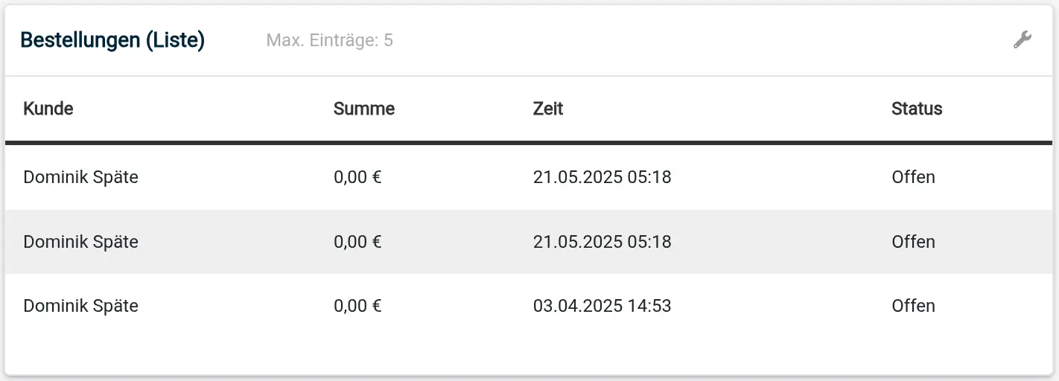
Task: Click the first row's 21.05.2025 05:18 timestamp
Action: [602, 177]
